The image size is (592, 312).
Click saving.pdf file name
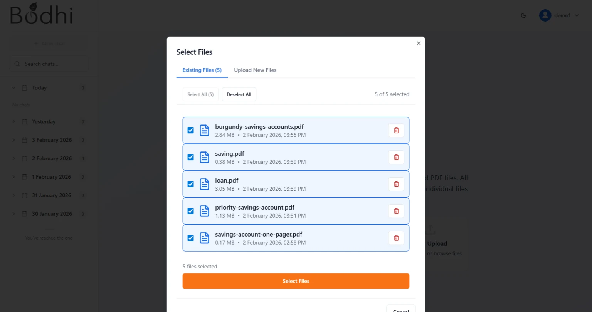(230, 154)
